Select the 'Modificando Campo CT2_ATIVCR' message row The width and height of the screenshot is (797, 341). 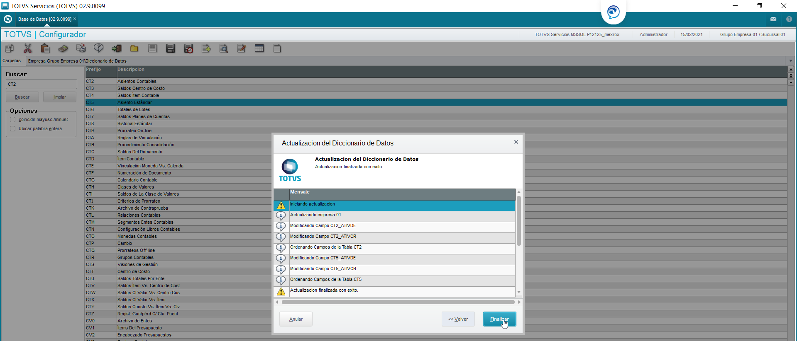pos(394,238)
